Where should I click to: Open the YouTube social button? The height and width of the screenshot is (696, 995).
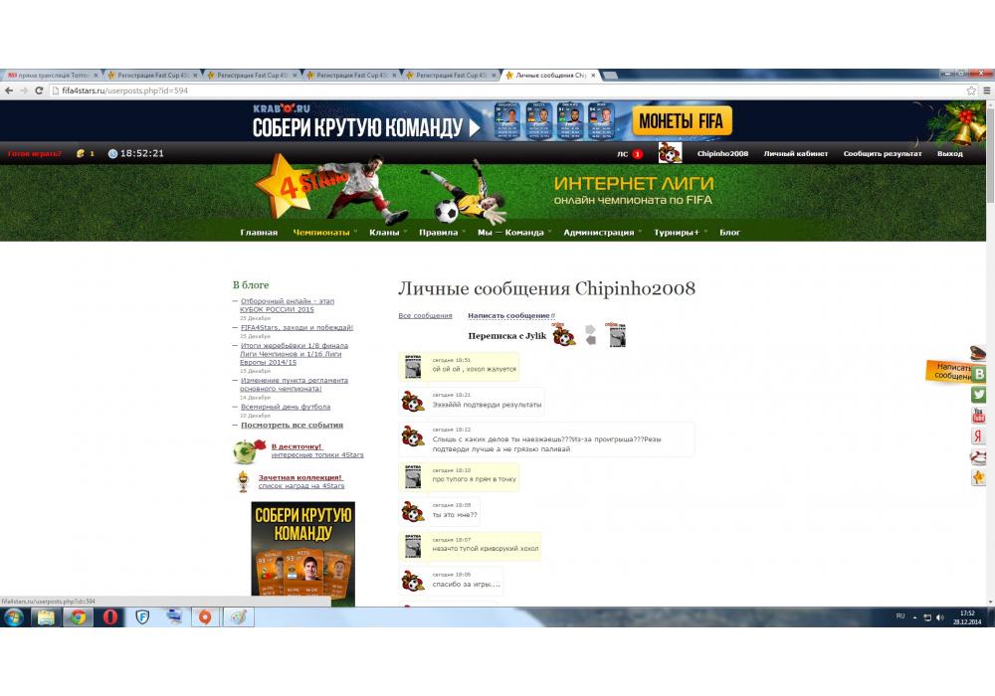(x=979, y=416)
